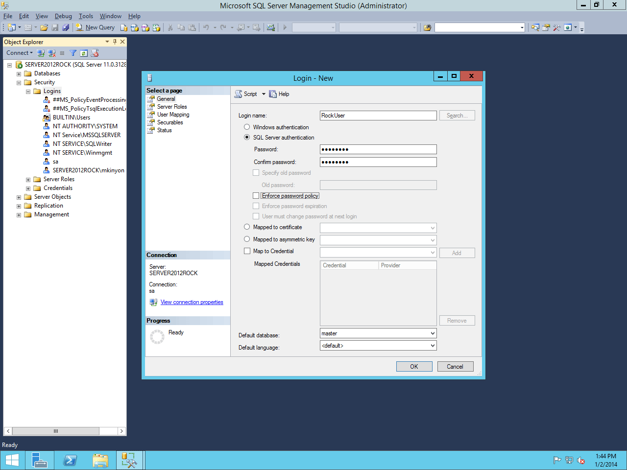This screenshot has height=470, width=627.
Task: Click the Save All toolbar icon
Action: [x=66, y=27]
